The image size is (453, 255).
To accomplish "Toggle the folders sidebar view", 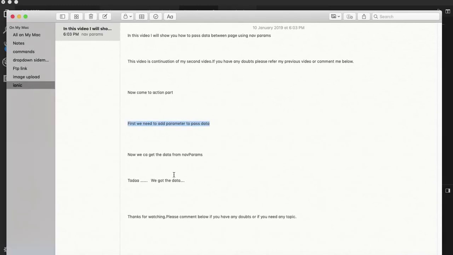I will 62,17.
